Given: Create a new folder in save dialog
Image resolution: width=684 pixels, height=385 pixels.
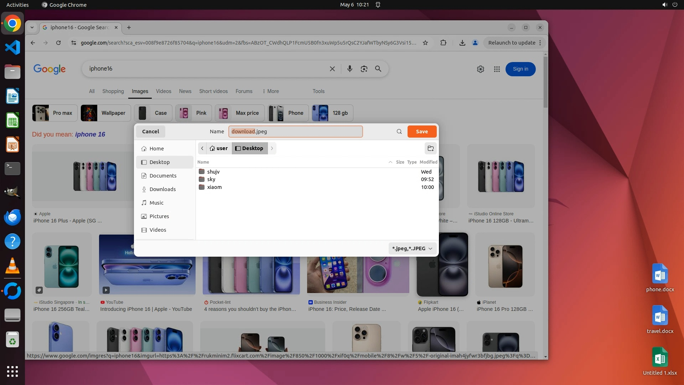Looking at the screenshot, I should pyautogui.click(x=430, y=148).
